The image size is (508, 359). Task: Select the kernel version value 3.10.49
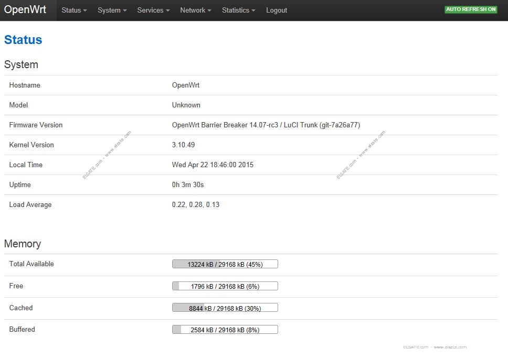183,145
